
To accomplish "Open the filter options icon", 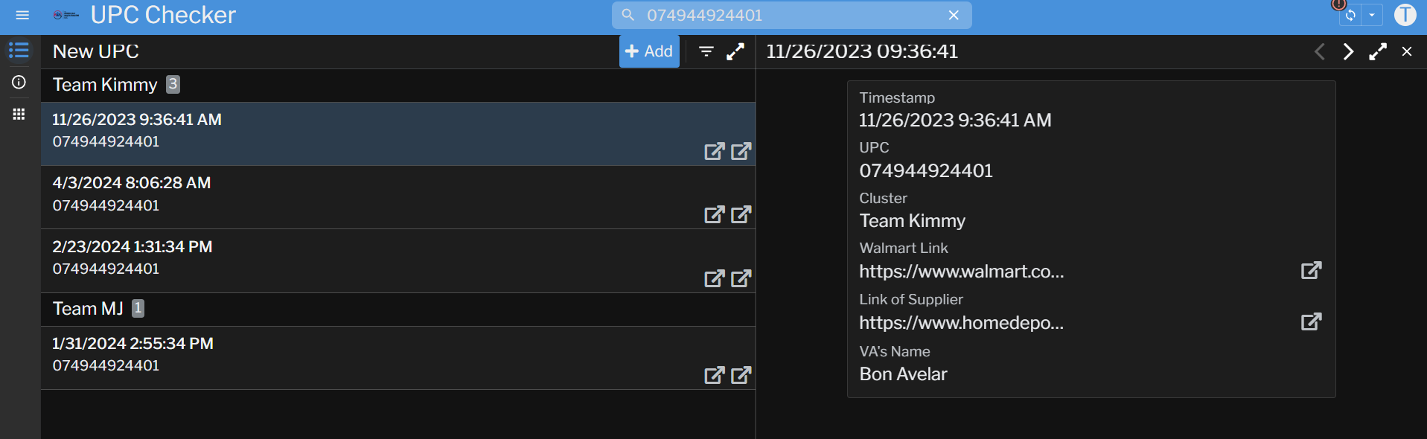I will point(706,51).
